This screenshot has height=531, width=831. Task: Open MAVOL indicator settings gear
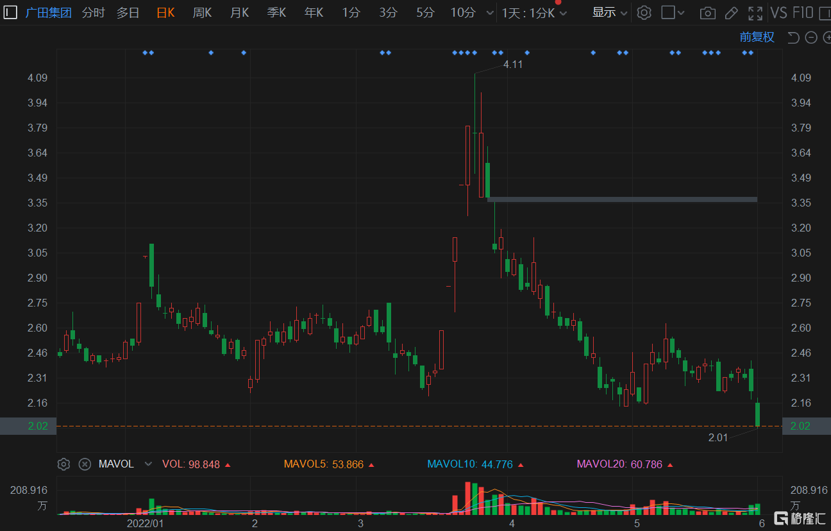coord(63,464)
